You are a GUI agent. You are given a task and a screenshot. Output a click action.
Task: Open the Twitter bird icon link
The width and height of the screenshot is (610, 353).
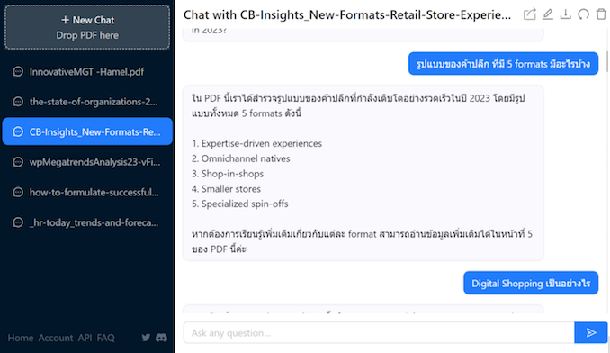click(146, 338)
